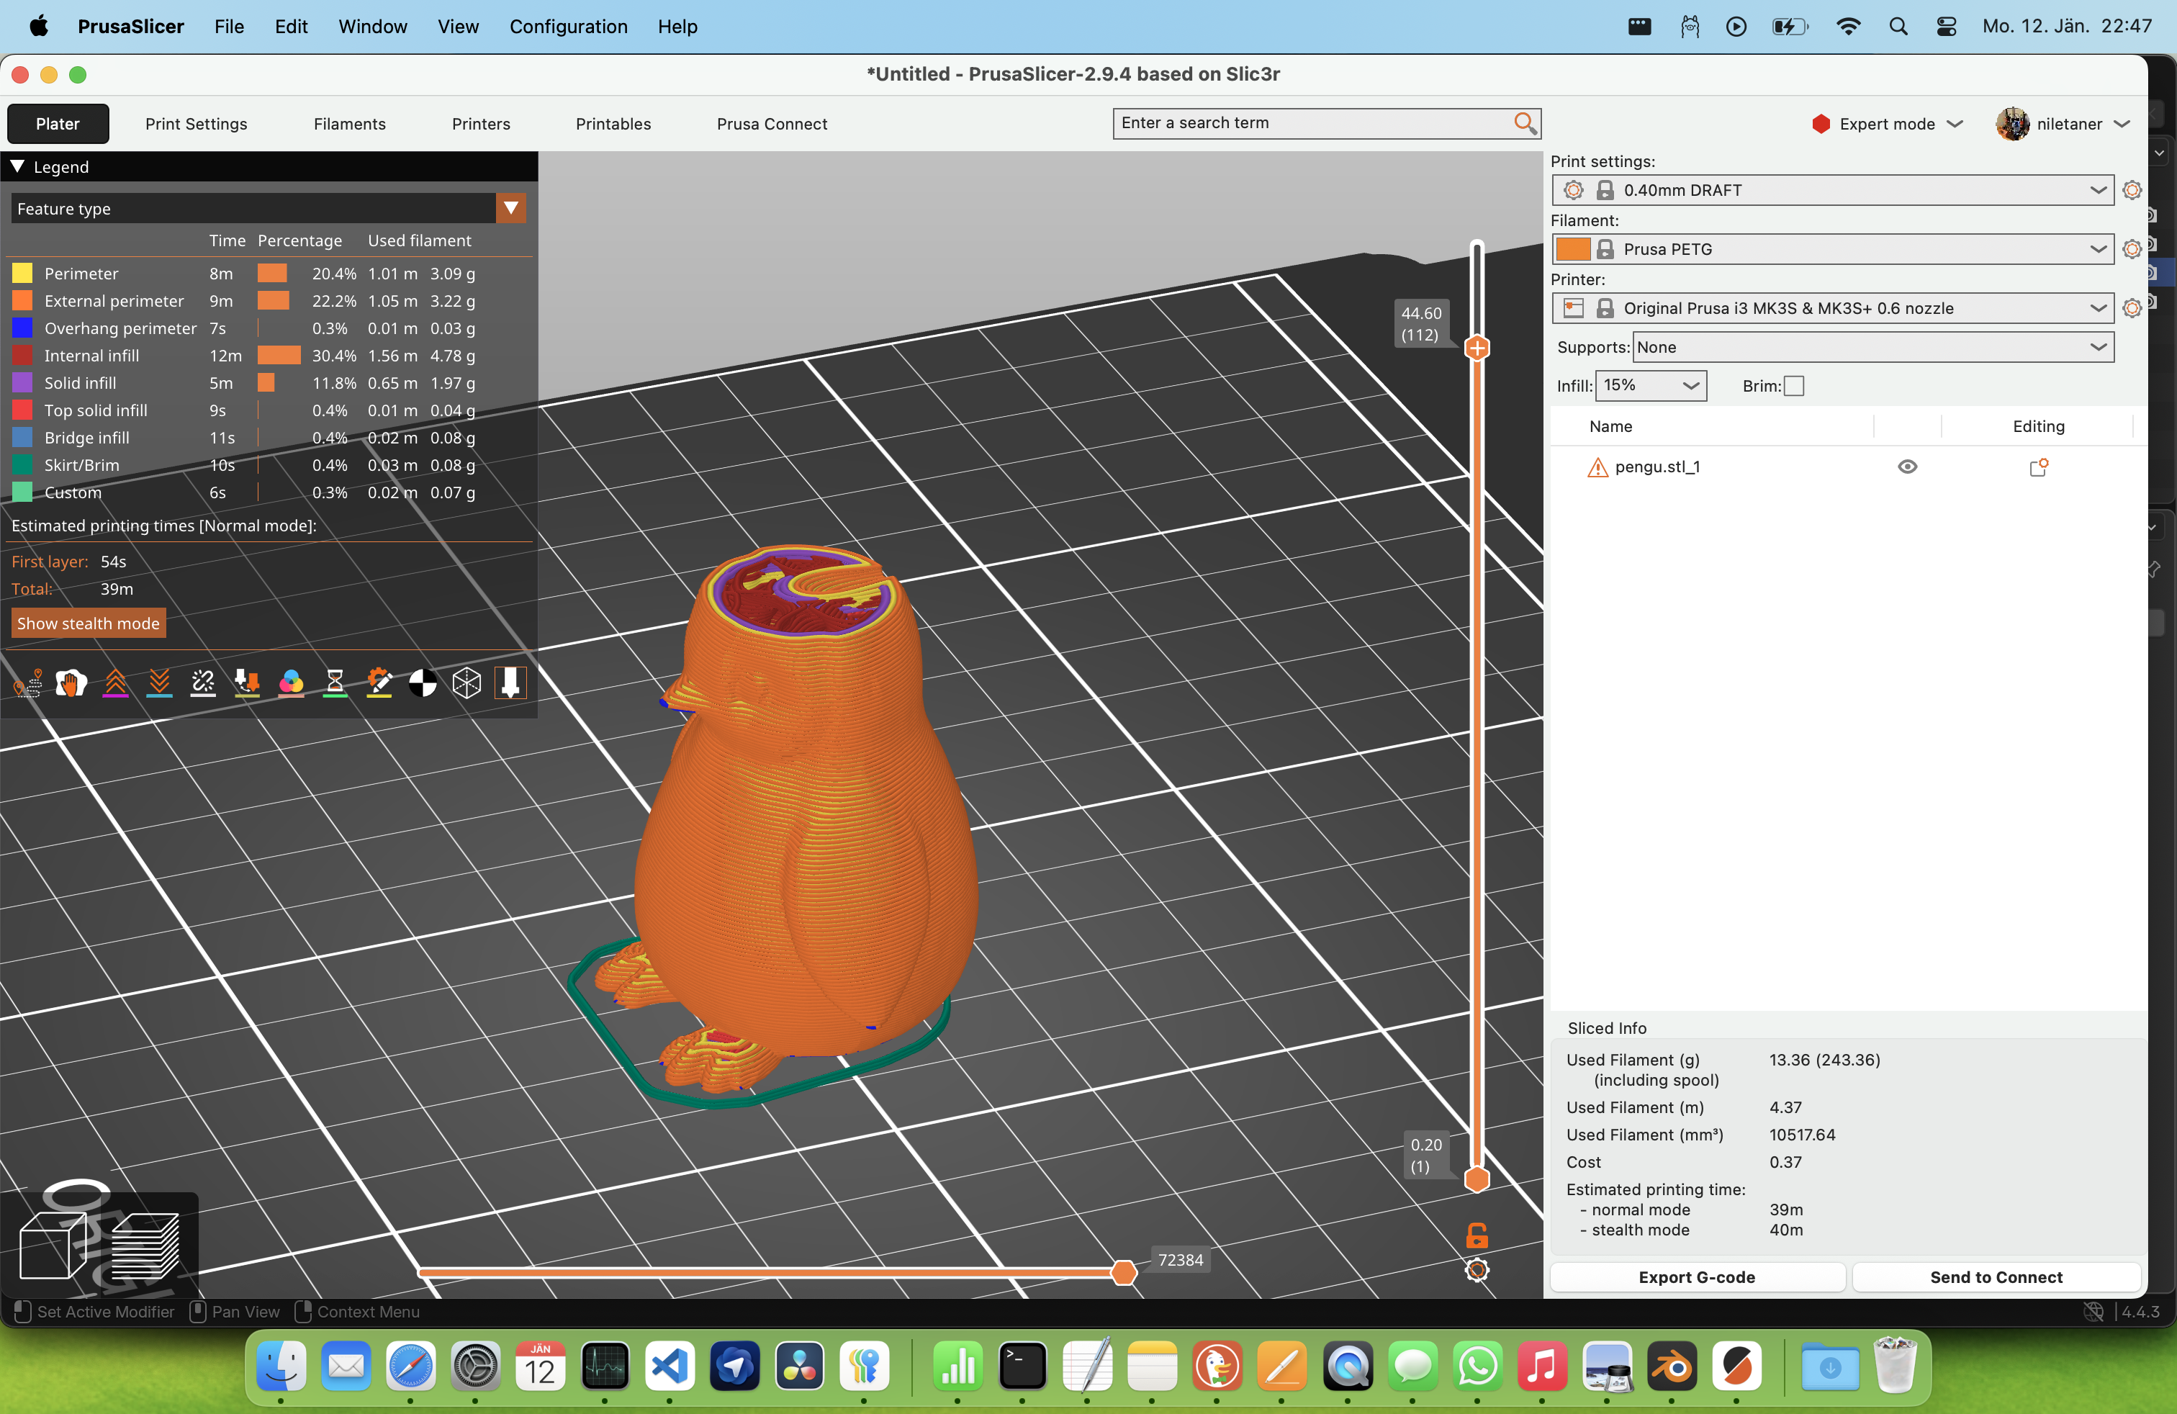
Task: Toggle the shells wireframe cube icon
Action: pyautogui.click(x=466, y=683)
